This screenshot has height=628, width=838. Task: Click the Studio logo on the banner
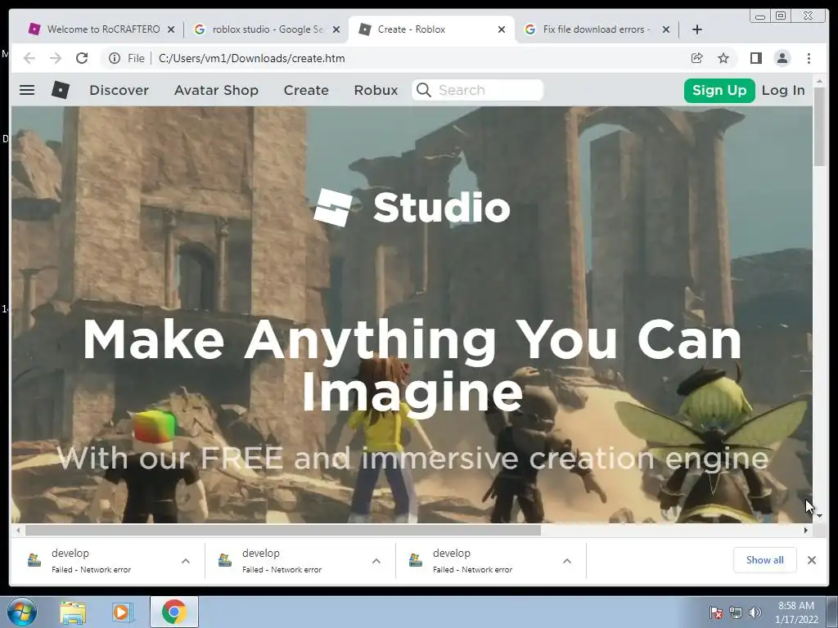tap(412, 207)
